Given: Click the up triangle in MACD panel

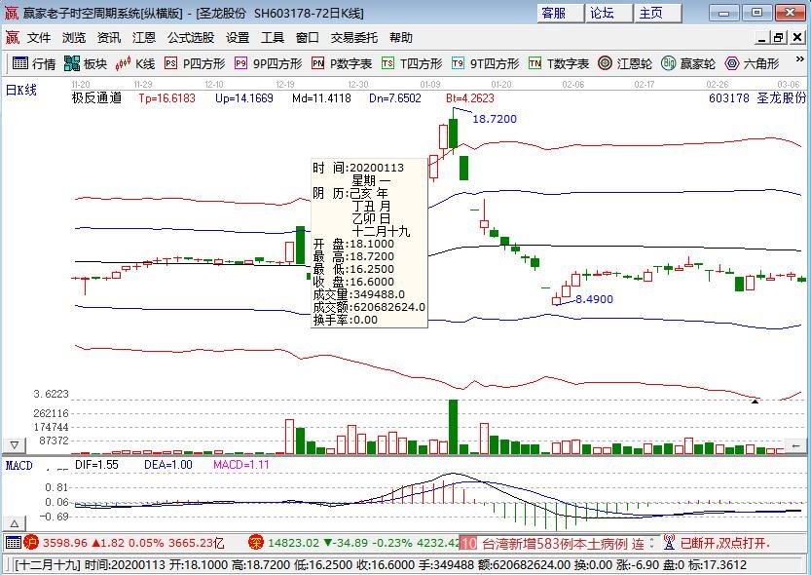Looking at the screenshot, I should click(x=15, y=523).
